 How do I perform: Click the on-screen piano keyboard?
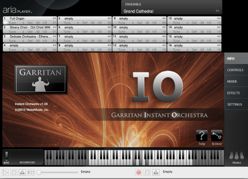click(x=134, y=158)
